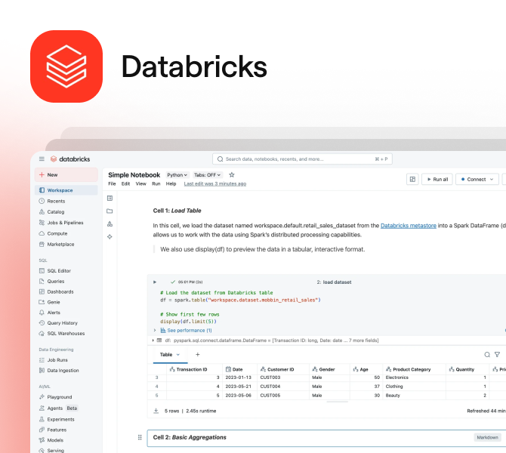Open the assistant sparkle icon

(110, 237)
